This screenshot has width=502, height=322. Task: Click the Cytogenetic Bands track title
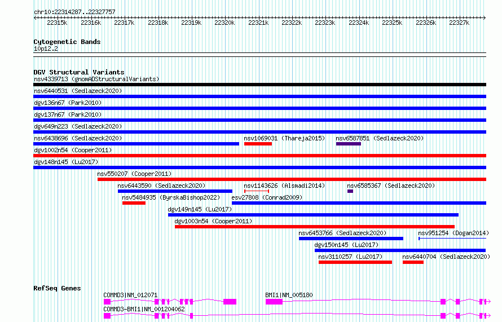click(67, 42)
